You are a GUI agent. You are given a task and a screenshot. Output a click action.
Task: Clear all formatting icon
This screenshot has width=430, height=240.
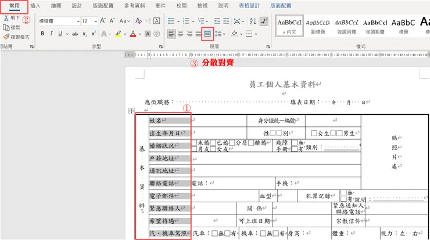point(138,21)
